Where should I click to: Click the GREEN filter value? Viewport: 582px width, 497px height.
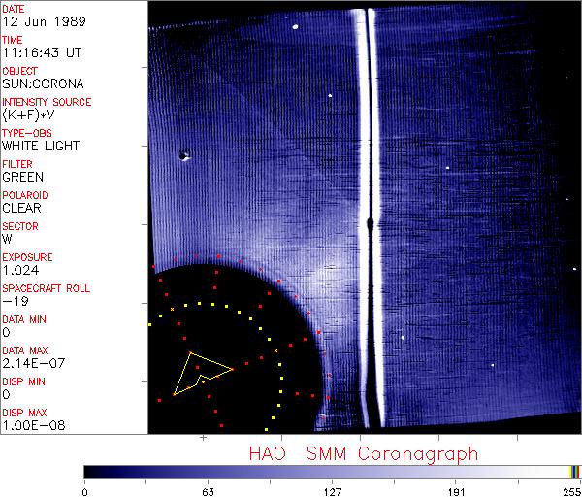point(22,177)
